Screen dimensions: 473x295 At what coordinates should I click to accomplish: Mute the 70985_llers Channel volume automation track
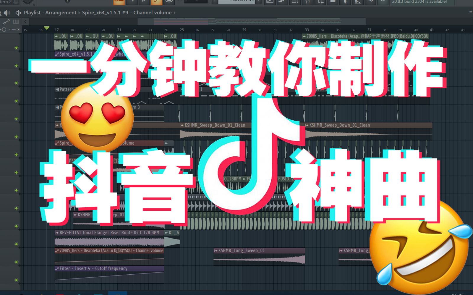click(x=16, y=262)
